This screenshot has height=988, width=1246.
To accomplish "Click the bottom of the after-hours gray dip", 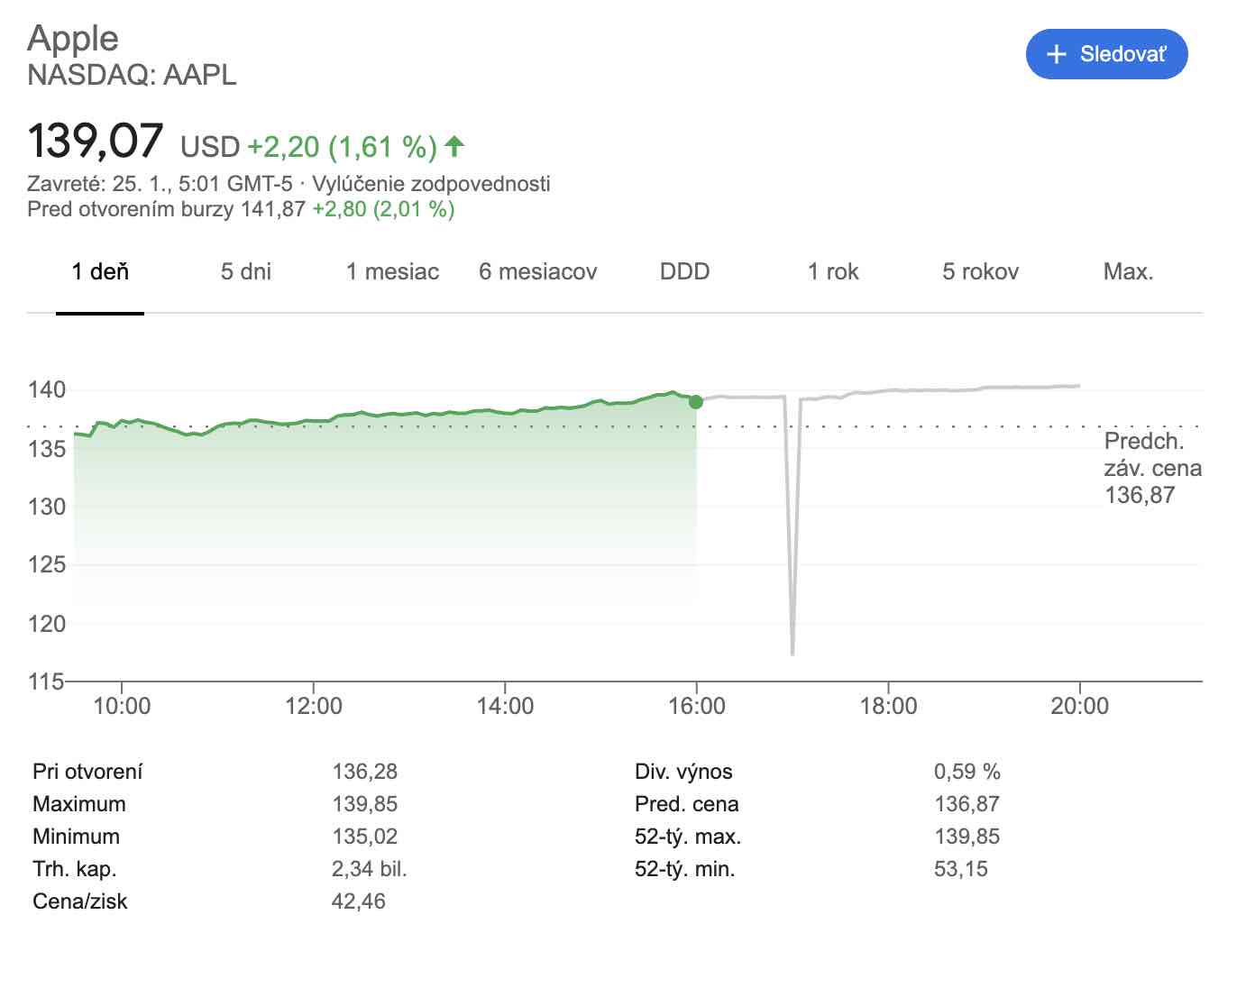I will [792, 652].
